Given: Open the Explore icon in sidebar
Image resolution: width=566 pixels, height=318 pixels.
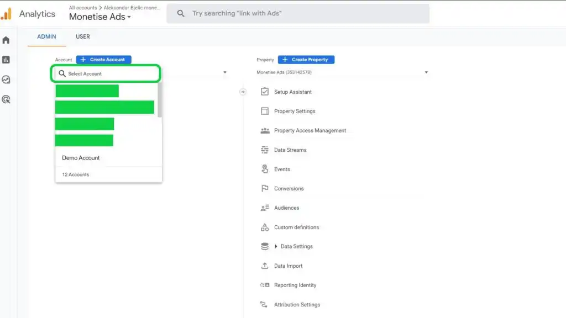Looking at the screenshot, I should click(x=6, y=79).
